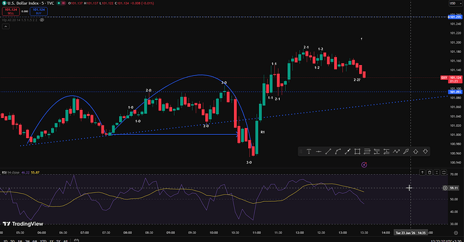The width and height of the screenshot is (464, 242).
Task: Select the Fib Retracement tool
Action: pyautogui.click(x=367, y=152)
